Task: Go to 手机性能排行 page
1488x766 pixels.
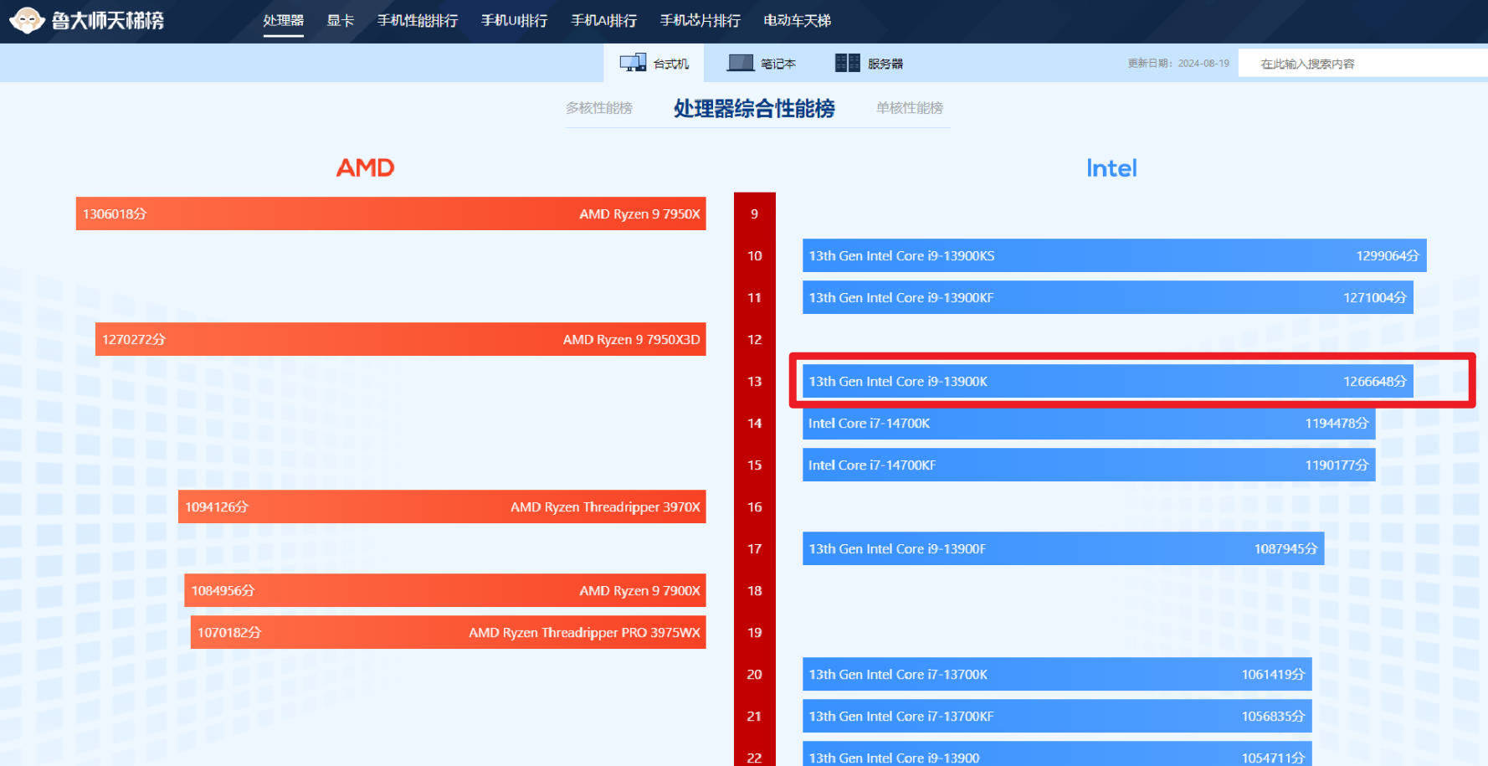Action: 418,20
